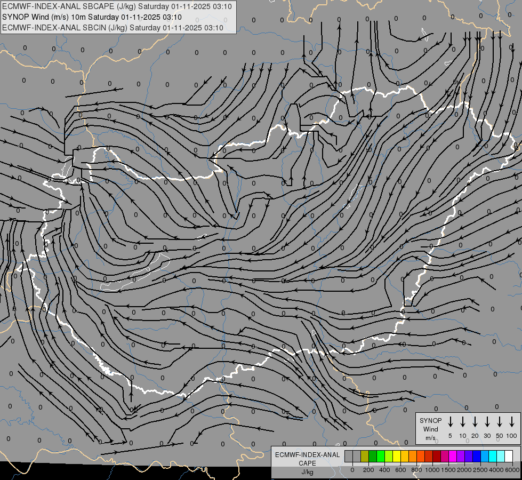
Task: Click the '600' value on the CAPE scale
Action: pos(400,470)
